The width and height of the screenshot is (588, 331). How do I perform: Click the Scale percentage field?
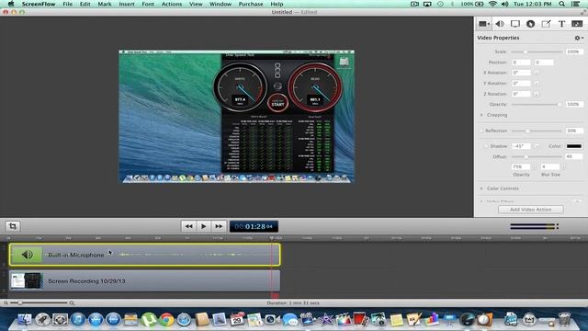pyautogui.click(x=574, y=51)
